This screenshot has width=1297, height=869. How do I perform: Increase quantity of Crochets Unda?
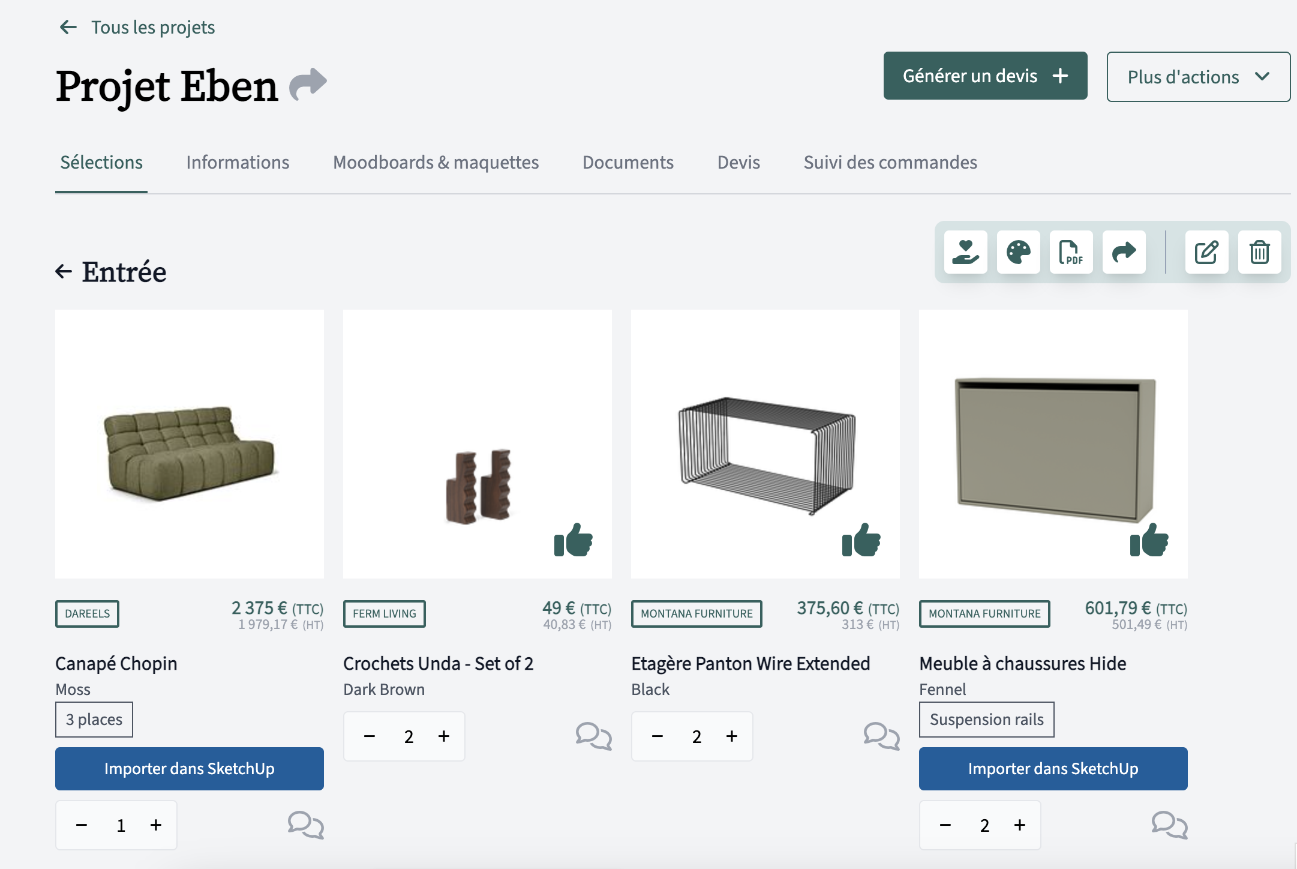444,736
